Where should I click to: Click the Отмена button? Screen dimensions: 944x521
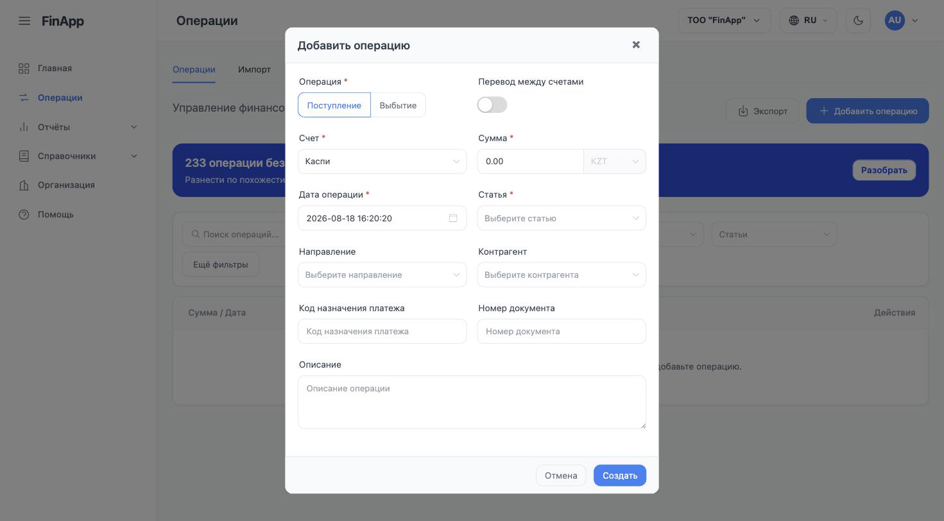(561, 475)
